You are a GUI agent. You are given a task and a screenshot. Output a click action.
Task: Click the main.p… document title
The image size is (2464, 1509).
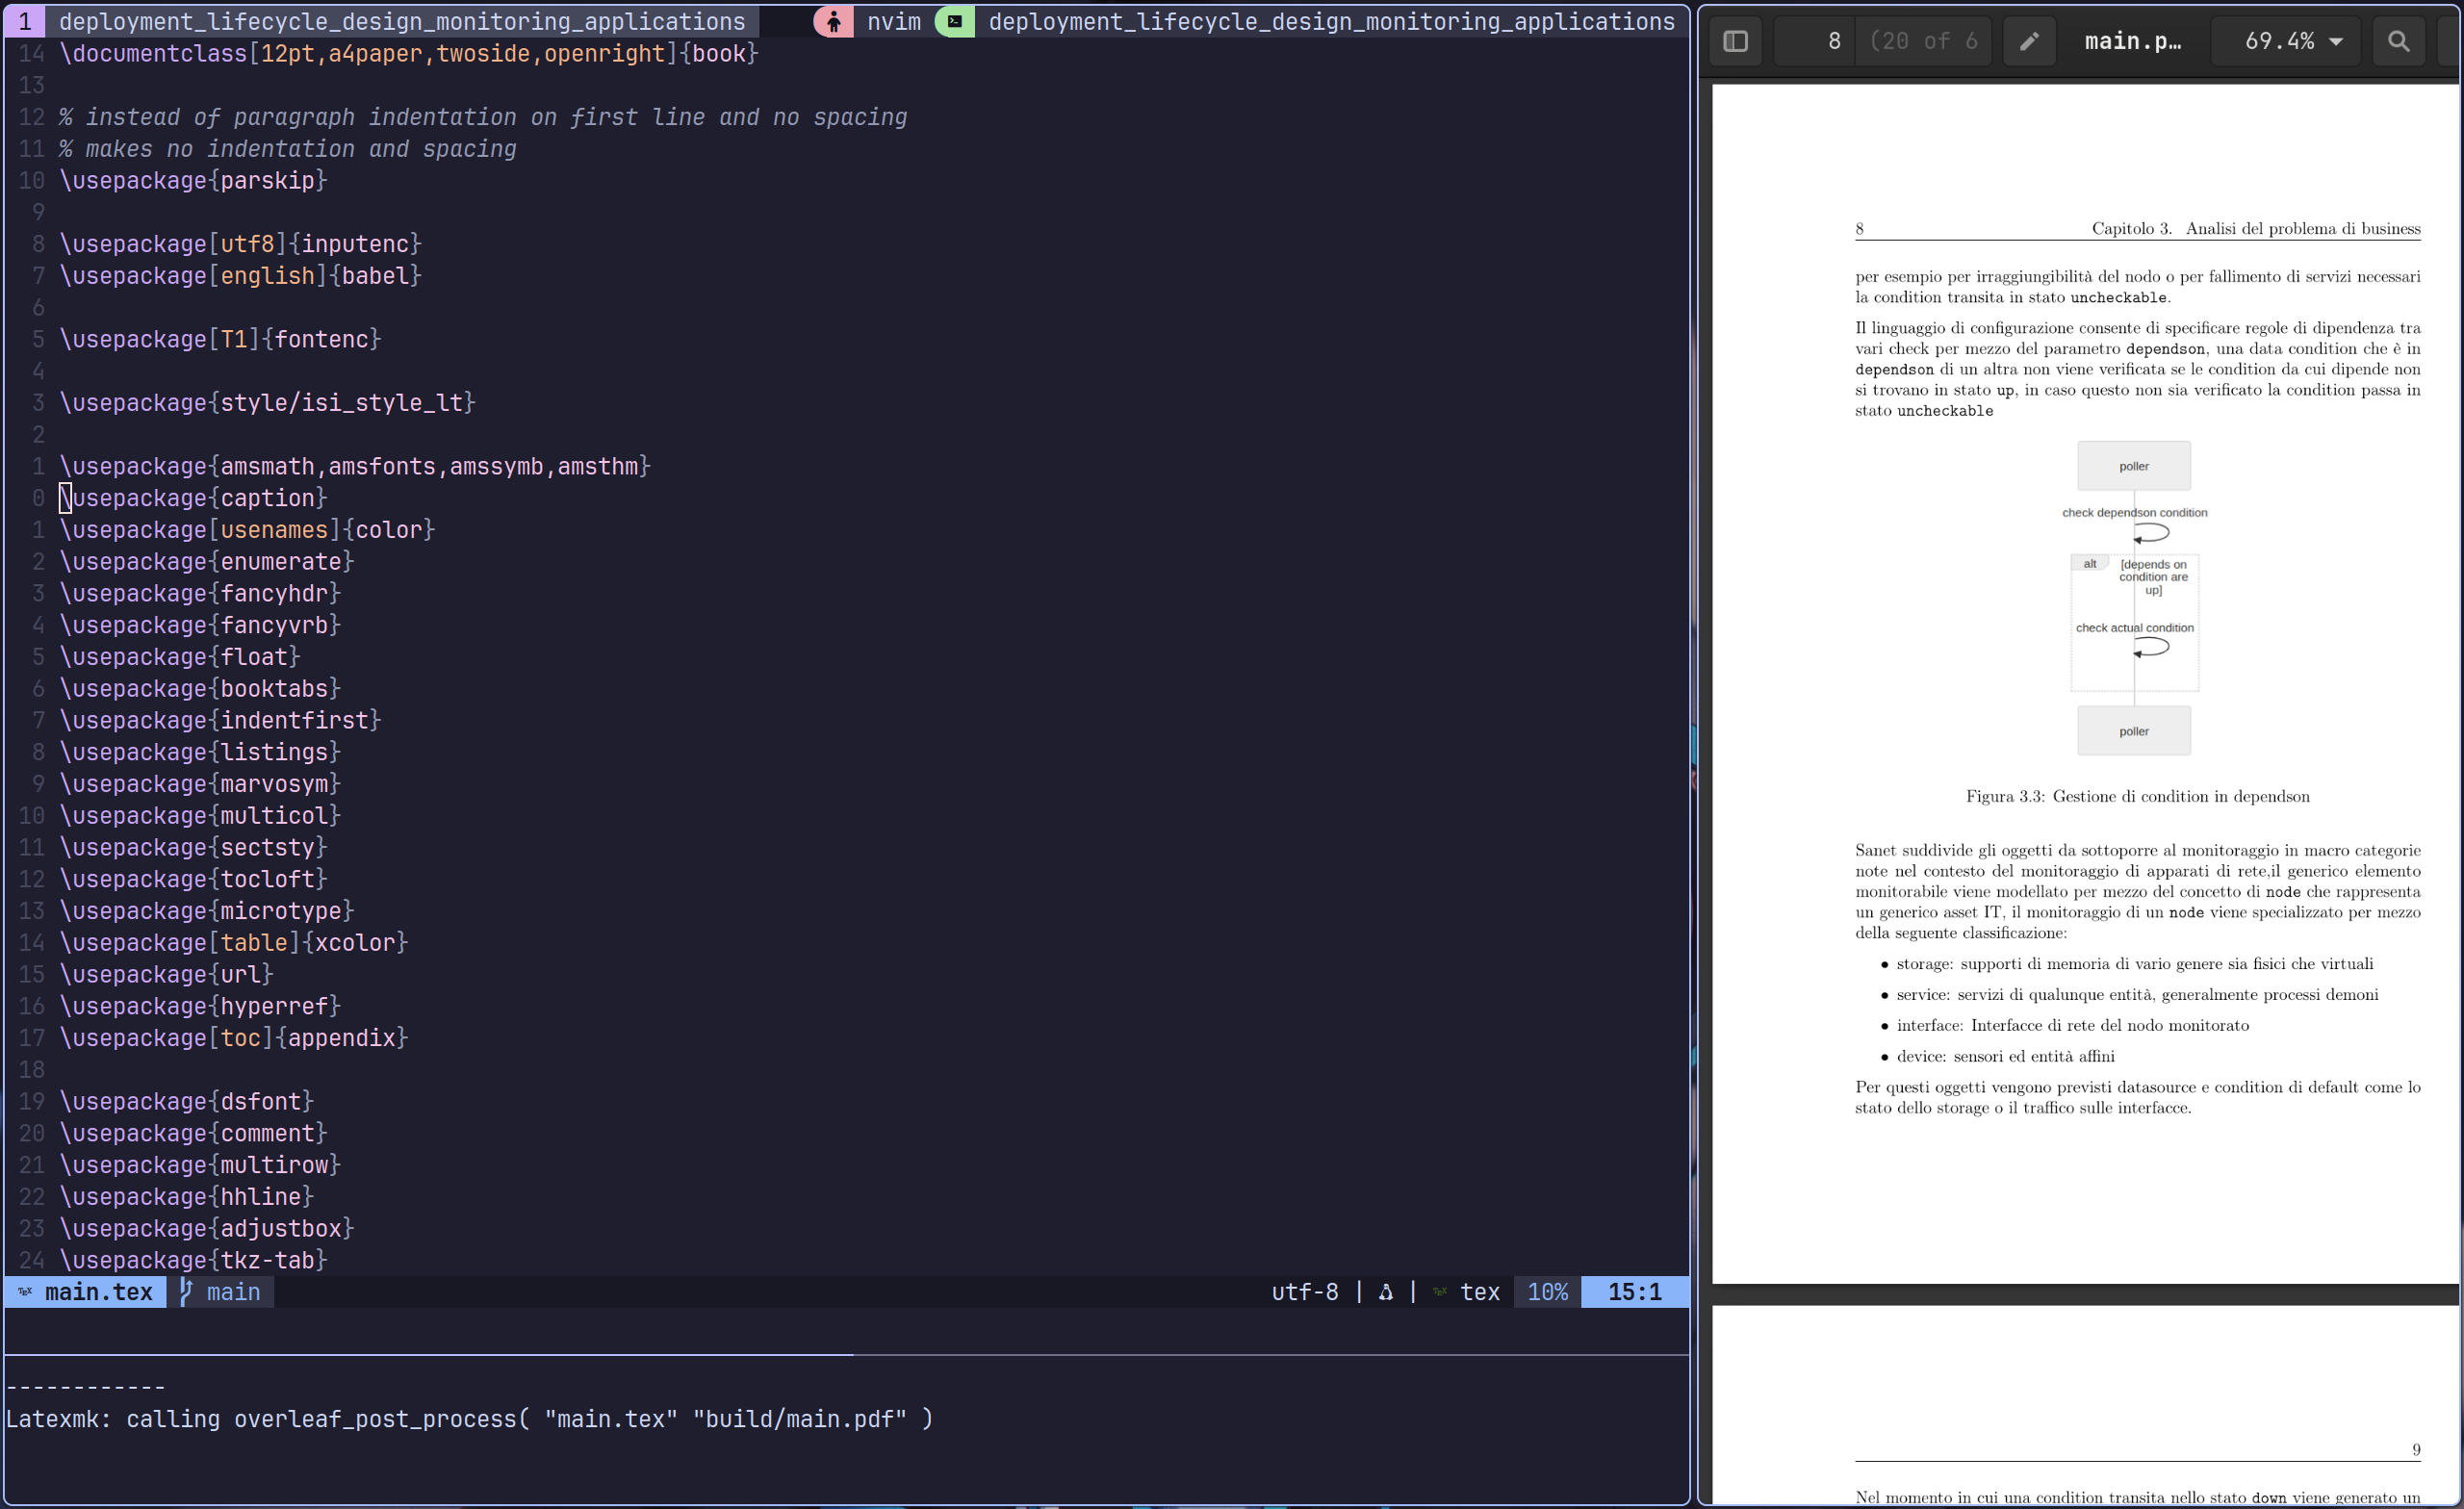[2132, 41]
